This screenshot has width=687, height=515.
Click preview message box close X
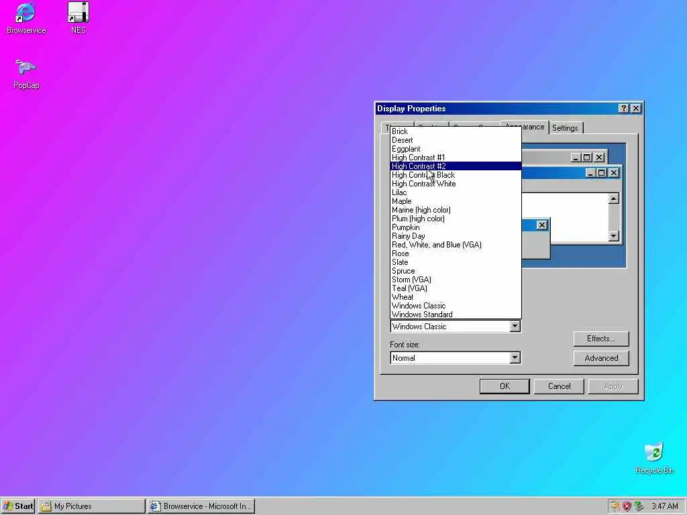tap(542, 225)
